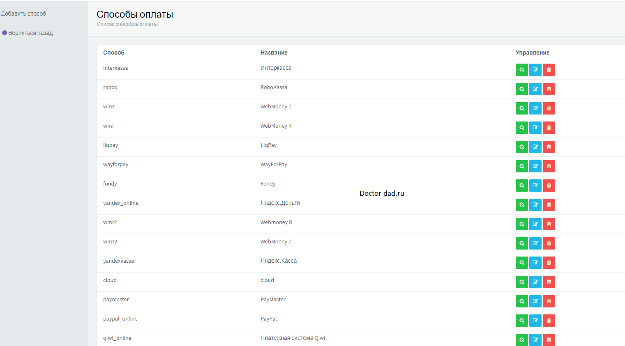
Task: Edit the wmr2 payment method
Action: (535, 224)
